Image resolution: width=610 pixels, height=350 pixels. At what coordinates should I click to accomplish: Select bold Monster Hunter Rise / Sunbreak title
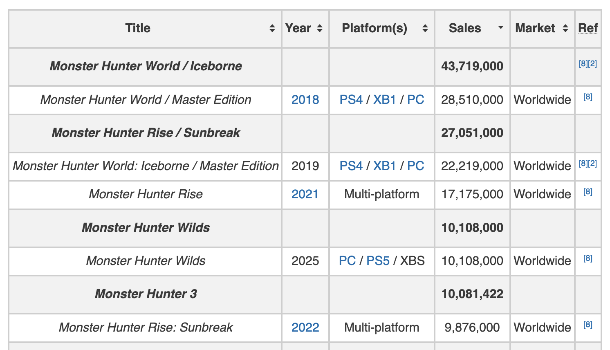146,133
